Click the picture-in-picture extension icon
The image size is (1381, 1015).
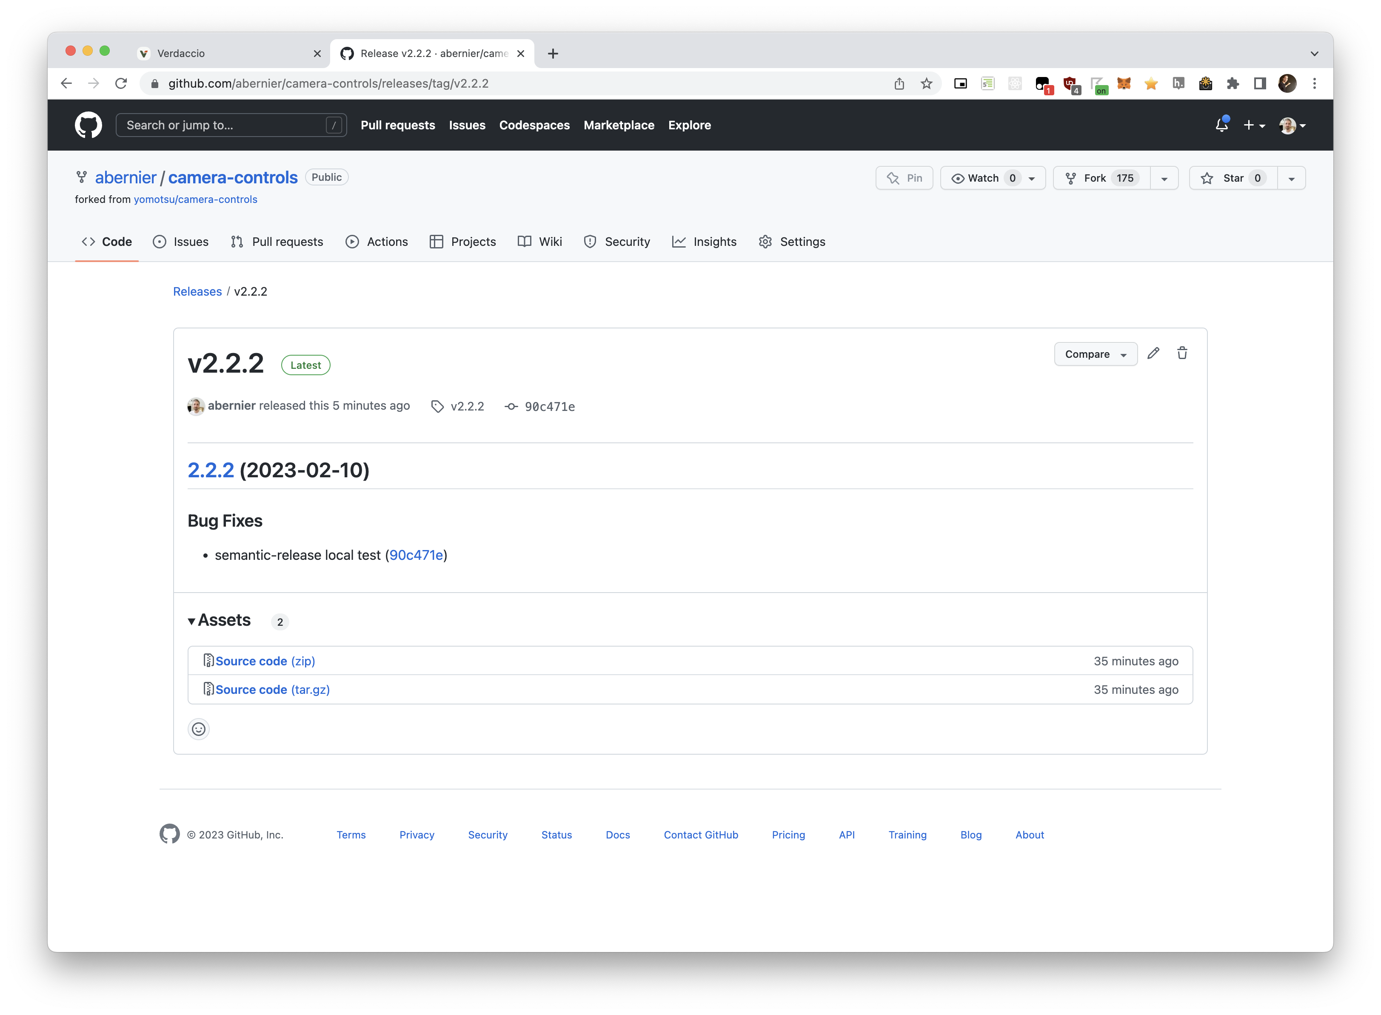click(960, 83)
